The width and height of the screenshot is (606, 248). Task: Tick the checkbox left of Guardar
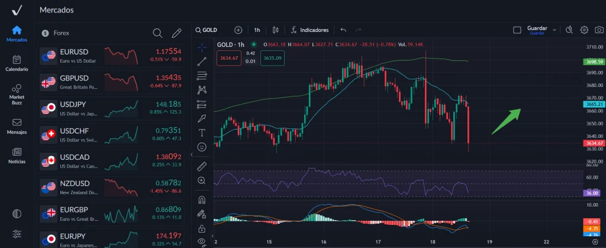pyautogui.click(x=517, y=30)
